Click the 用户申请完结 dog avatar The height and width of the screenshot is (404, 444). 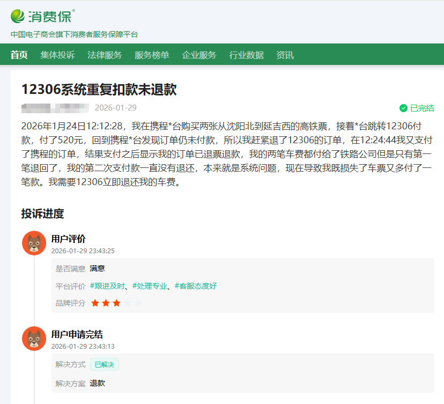(x=34, y=338)
